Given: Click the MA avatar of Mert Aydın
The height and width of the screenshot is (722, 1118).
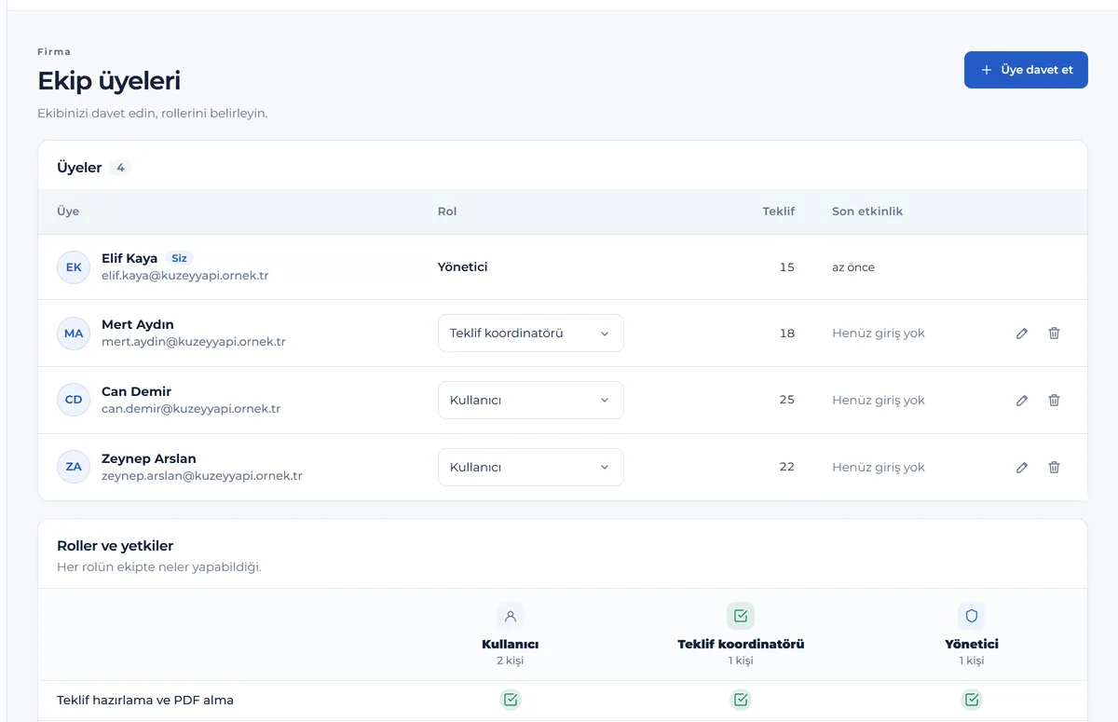Looking at the screenshot, I should pos(74,334).
